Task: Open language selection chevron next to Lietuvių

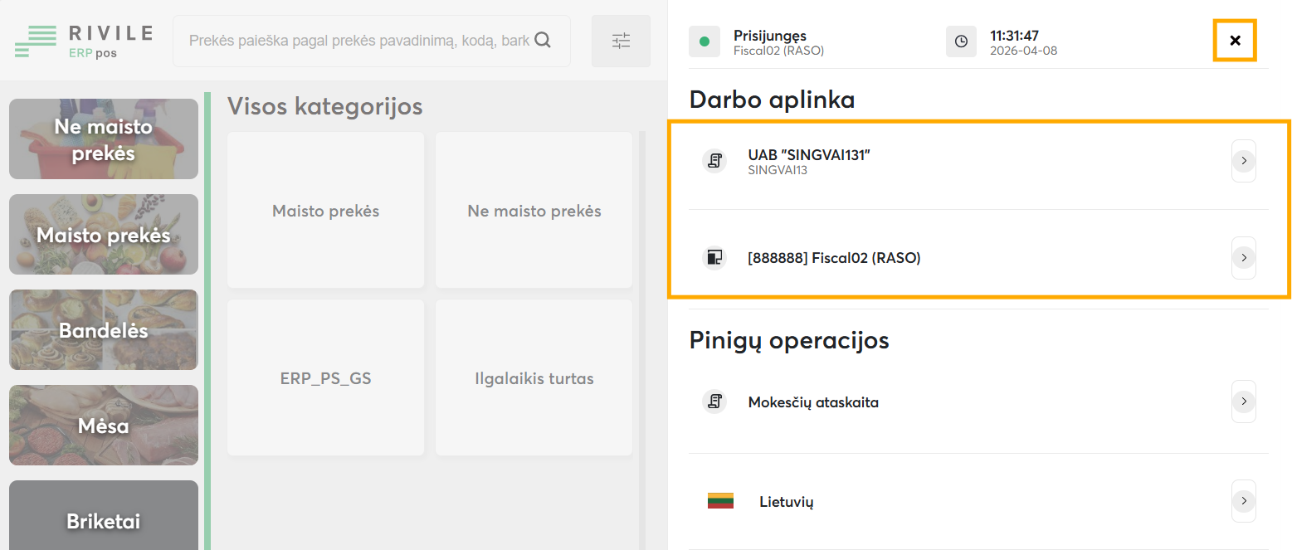Action: [1243, 501]
